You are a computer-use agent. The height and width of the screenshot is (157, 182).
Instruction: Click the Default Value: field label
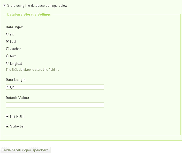click(17, 98)
